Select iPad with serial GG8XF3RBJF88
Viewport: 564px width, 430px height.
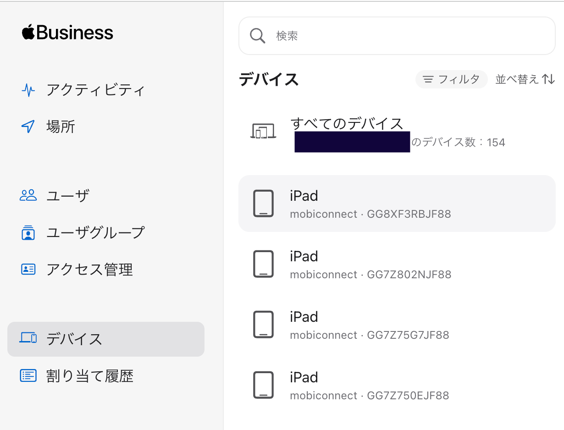click(397, 204)
